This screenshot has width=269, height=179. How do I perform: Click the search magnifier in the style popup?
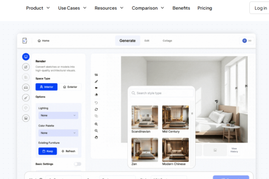pyautogui.click(x=133, y=93)
